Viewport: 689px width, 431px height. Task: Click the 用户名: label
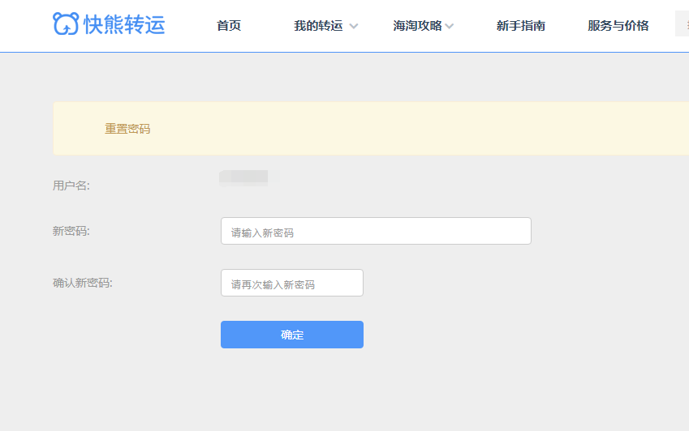(71, 186)
